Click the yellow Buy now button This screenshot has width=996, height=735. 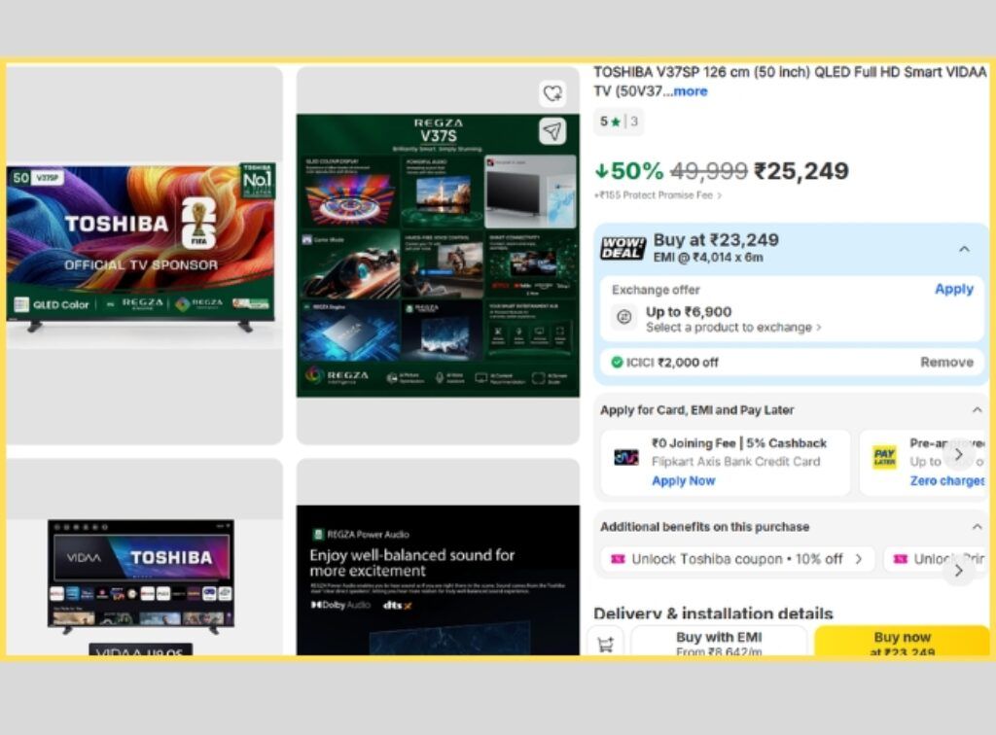902,641
